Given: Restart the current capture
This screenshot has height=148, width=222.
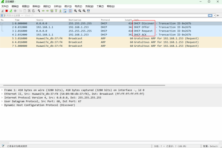Looking at the screenshot, I should pos(11,11).
